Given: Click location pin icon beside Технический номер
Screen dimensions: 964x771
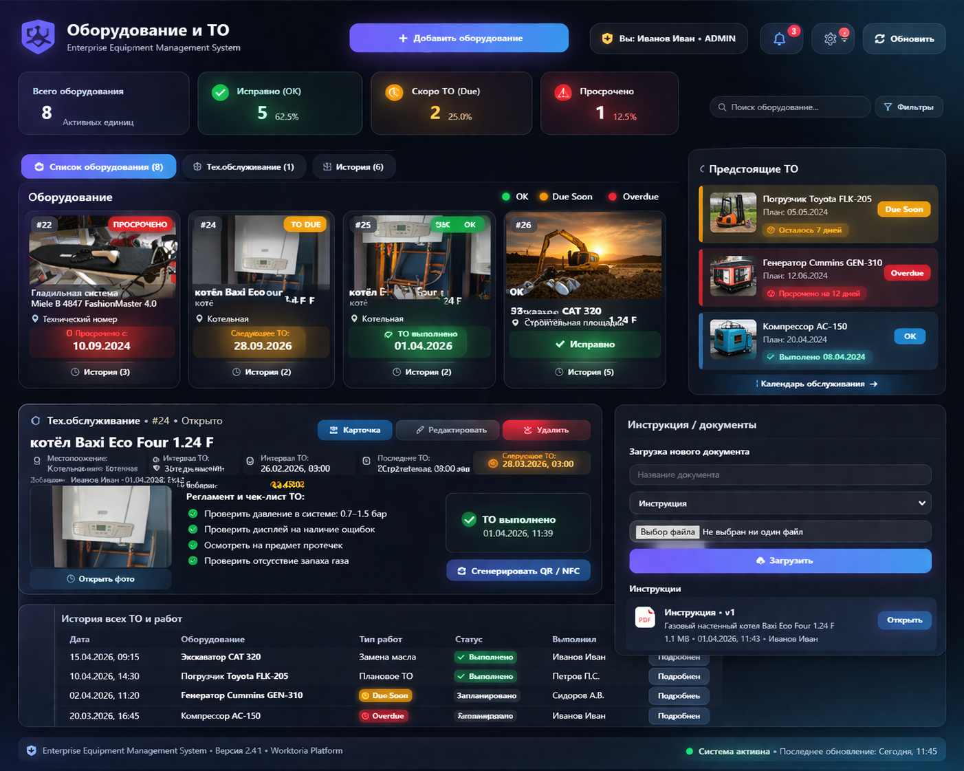Looking at the screenshot, I should click(x=35, y=319).
